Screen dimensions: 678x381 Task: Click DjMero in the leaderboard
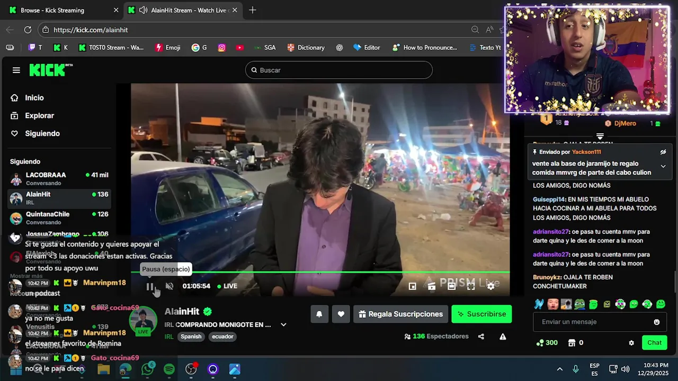[625, 123]
